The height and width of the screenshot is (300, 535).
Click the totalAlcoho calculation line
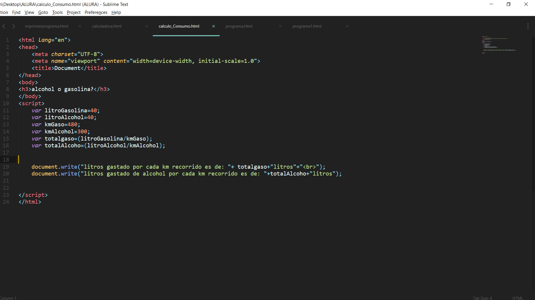pyautogui.click(x=98, y=146)
